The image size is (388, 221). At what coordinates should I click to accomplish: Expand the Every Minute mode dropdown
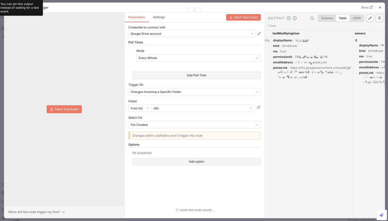click(x=198, y=58)
